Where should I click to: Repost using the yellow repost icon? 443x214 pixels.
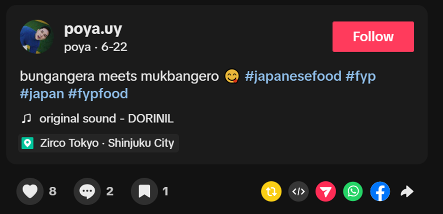coord(271,191)
